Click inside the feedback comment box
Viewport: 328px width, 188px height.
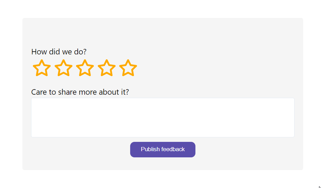click(x=163, y=117)
